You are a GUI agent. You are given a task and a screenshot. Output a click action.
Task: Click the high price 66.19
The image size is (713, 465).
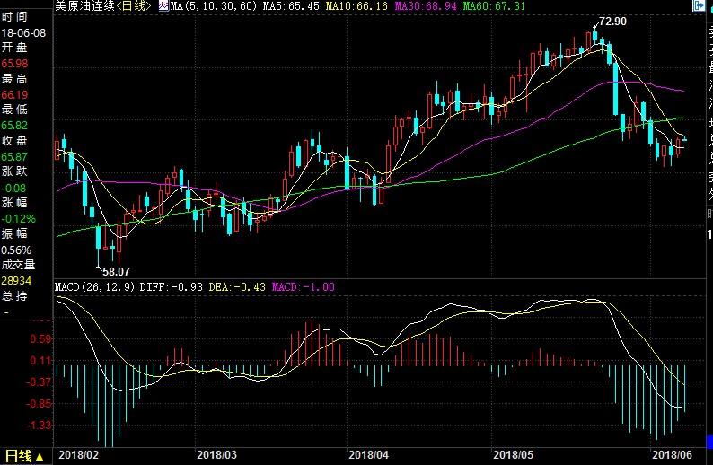pyautogui.click(x=14, y=94)
